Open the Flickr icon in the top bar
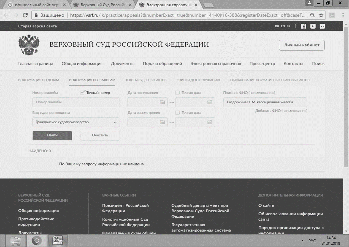This screenshot has width=349, height=247. 322,26
